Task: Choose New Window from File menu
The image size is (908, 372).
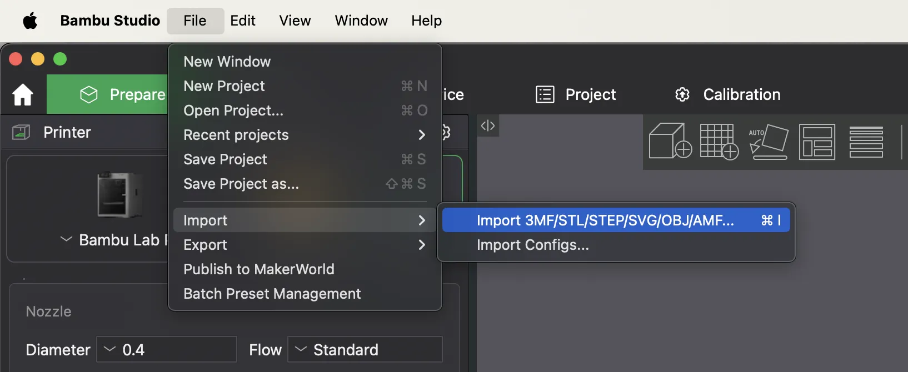Action: (305, 61)
